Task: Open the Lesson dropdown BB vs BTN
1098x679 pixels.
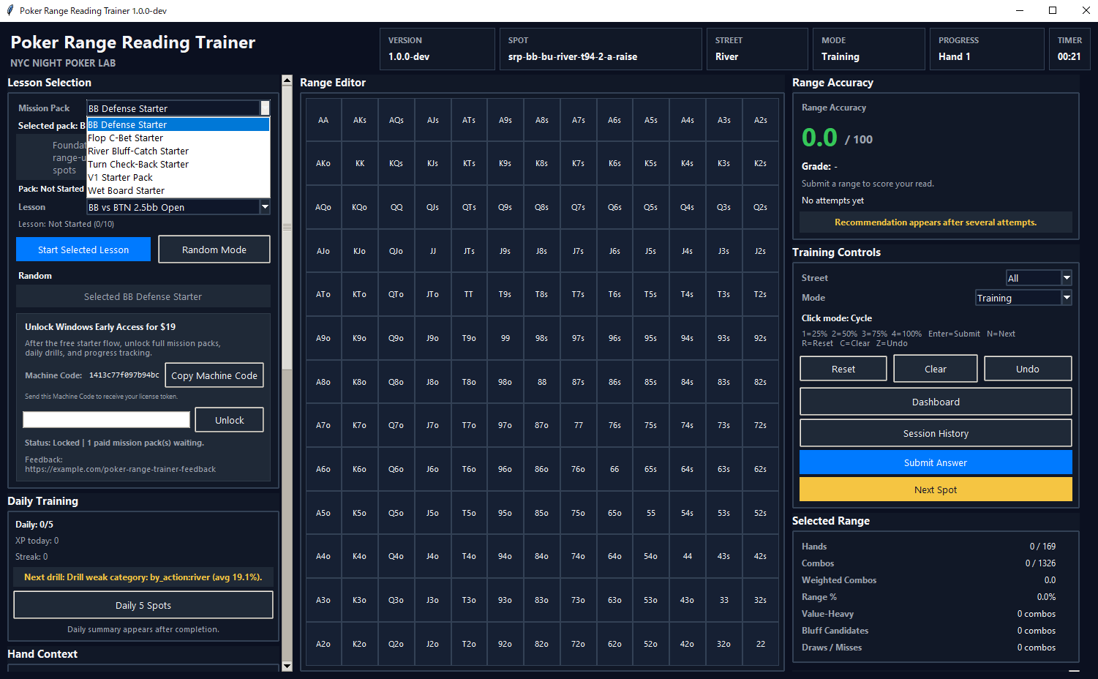Action: [178, 207]
